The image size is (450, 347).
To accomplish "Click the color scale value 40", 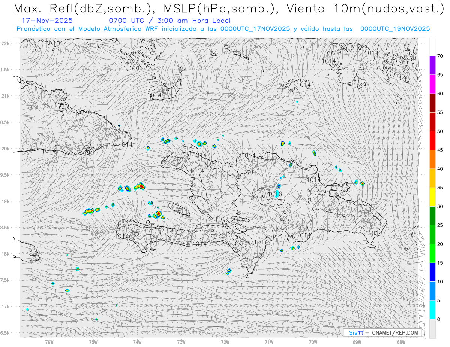I will click(x=440, y=169).
